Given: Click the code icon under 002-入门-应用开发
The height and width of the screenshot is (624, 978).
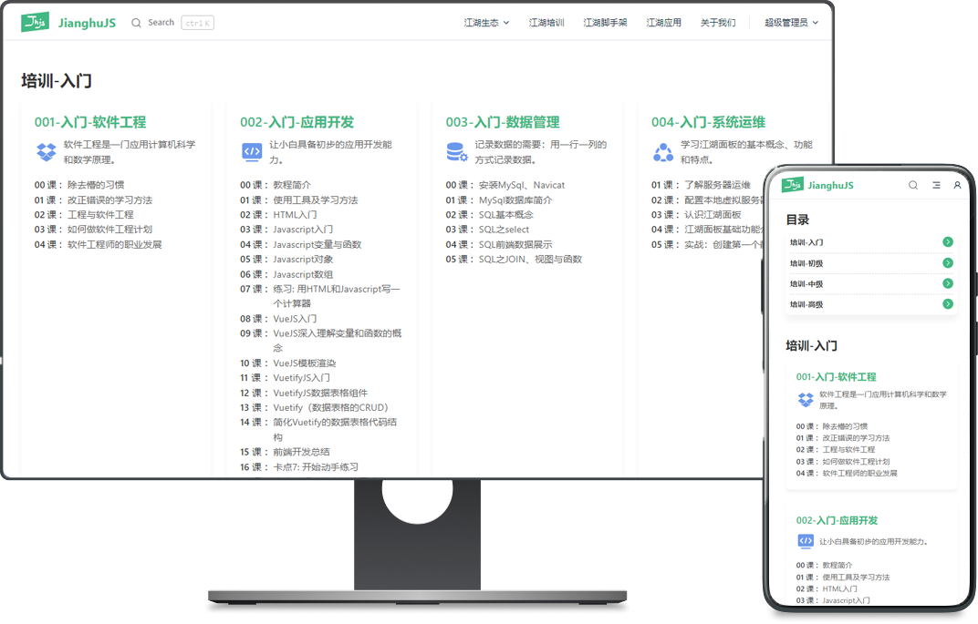Looking at the screenshot, I should (x=252, y=152).
